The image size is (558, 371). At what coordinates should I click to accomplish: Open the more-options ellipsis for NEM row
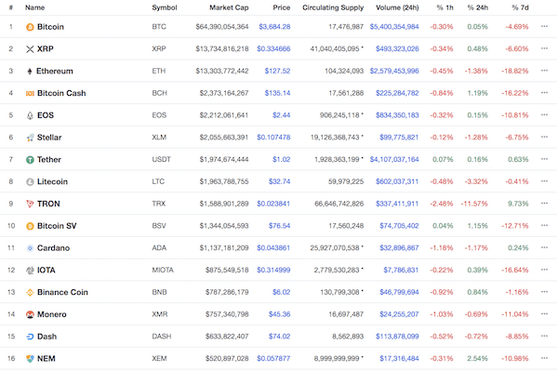coord(544,358)
